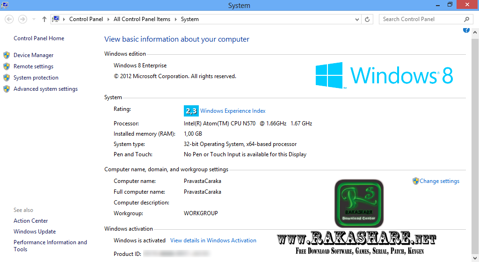
Task: Click the scrollbar down arrow
Action: (x=475, y=259)
